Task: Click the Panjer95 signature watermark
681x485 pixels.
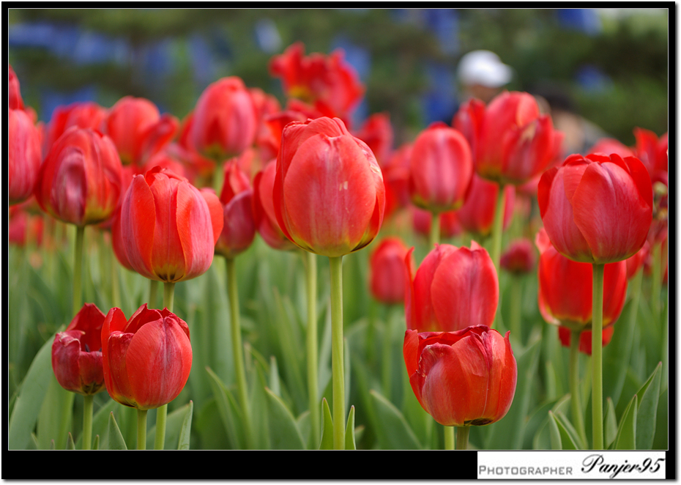Action: (x=622, y=465)
